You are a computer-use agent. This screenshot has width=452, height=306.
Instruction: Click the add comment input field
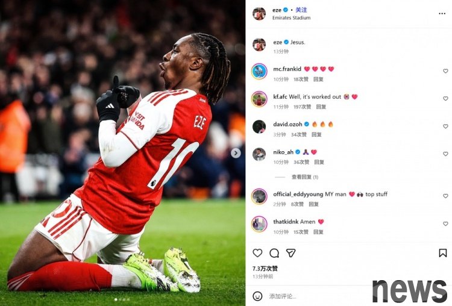click(317, 296)
